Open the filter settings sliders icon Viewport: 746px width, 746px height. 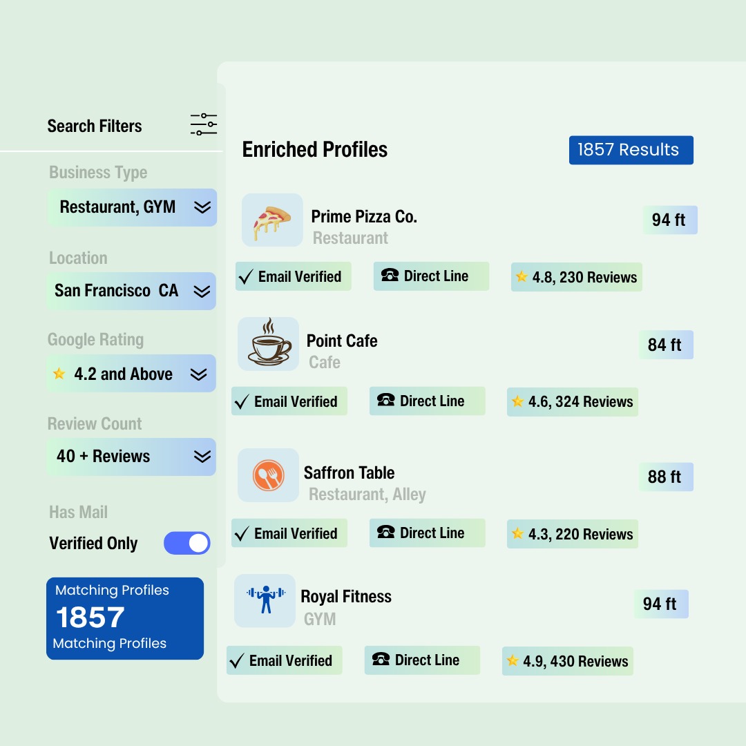(x=203, y=124)
